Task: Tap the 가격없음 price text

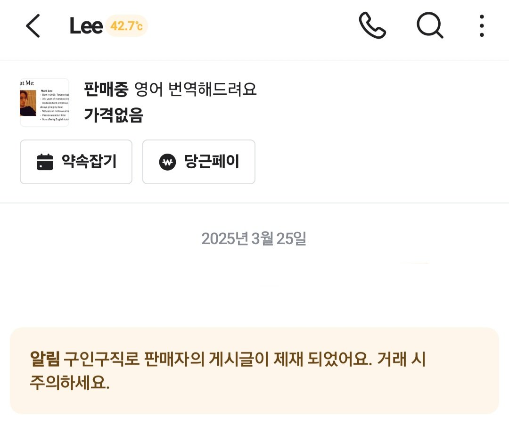Action: [114, 115]
